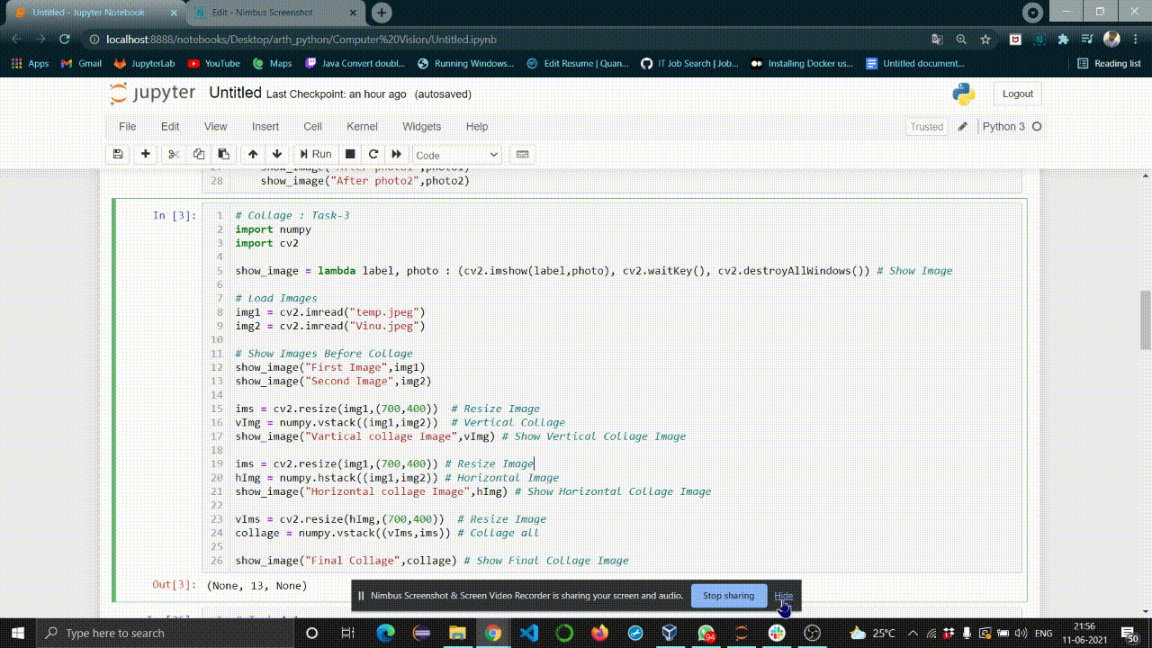Open Slack from the taskbar
Screen dimensions: 1152x648
777,633
